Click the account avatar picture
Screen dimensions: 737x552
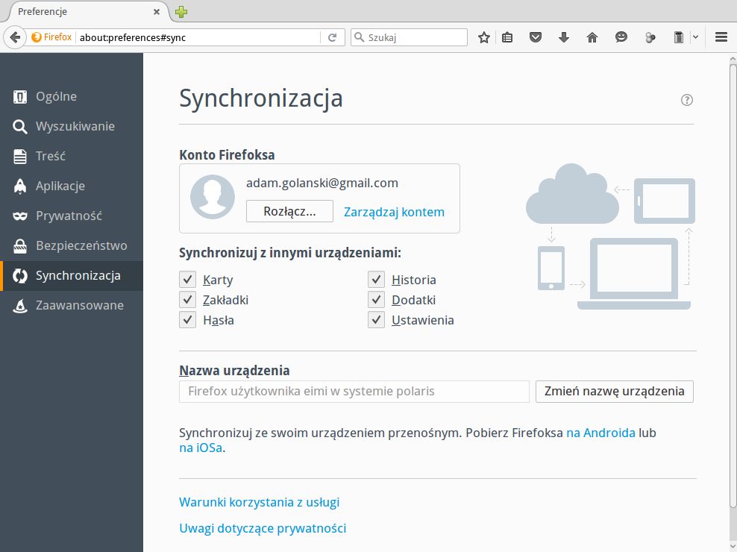[x=213, y=197]
